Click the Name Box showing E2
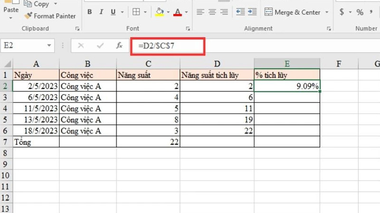This screenshot has width=380, height=213. point(24,45)
